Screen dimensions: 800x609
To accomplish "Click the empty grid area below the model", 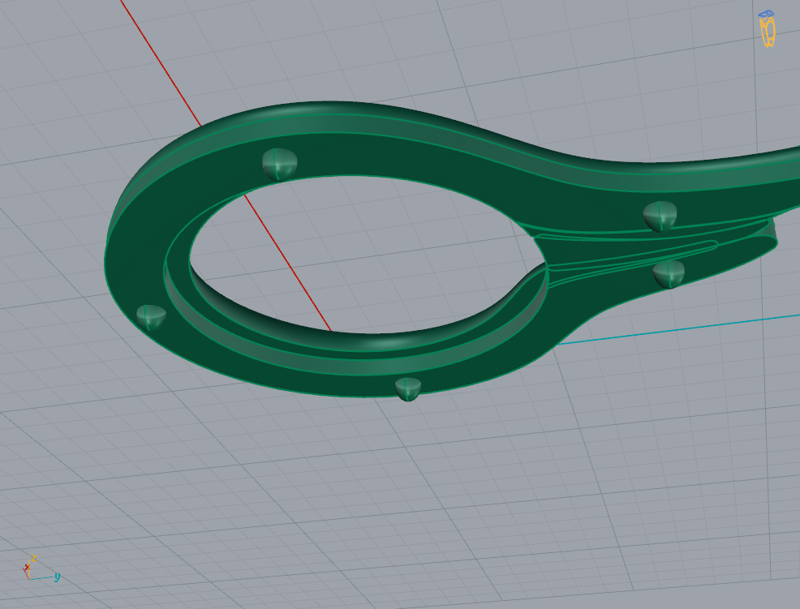I will point(406,503).
